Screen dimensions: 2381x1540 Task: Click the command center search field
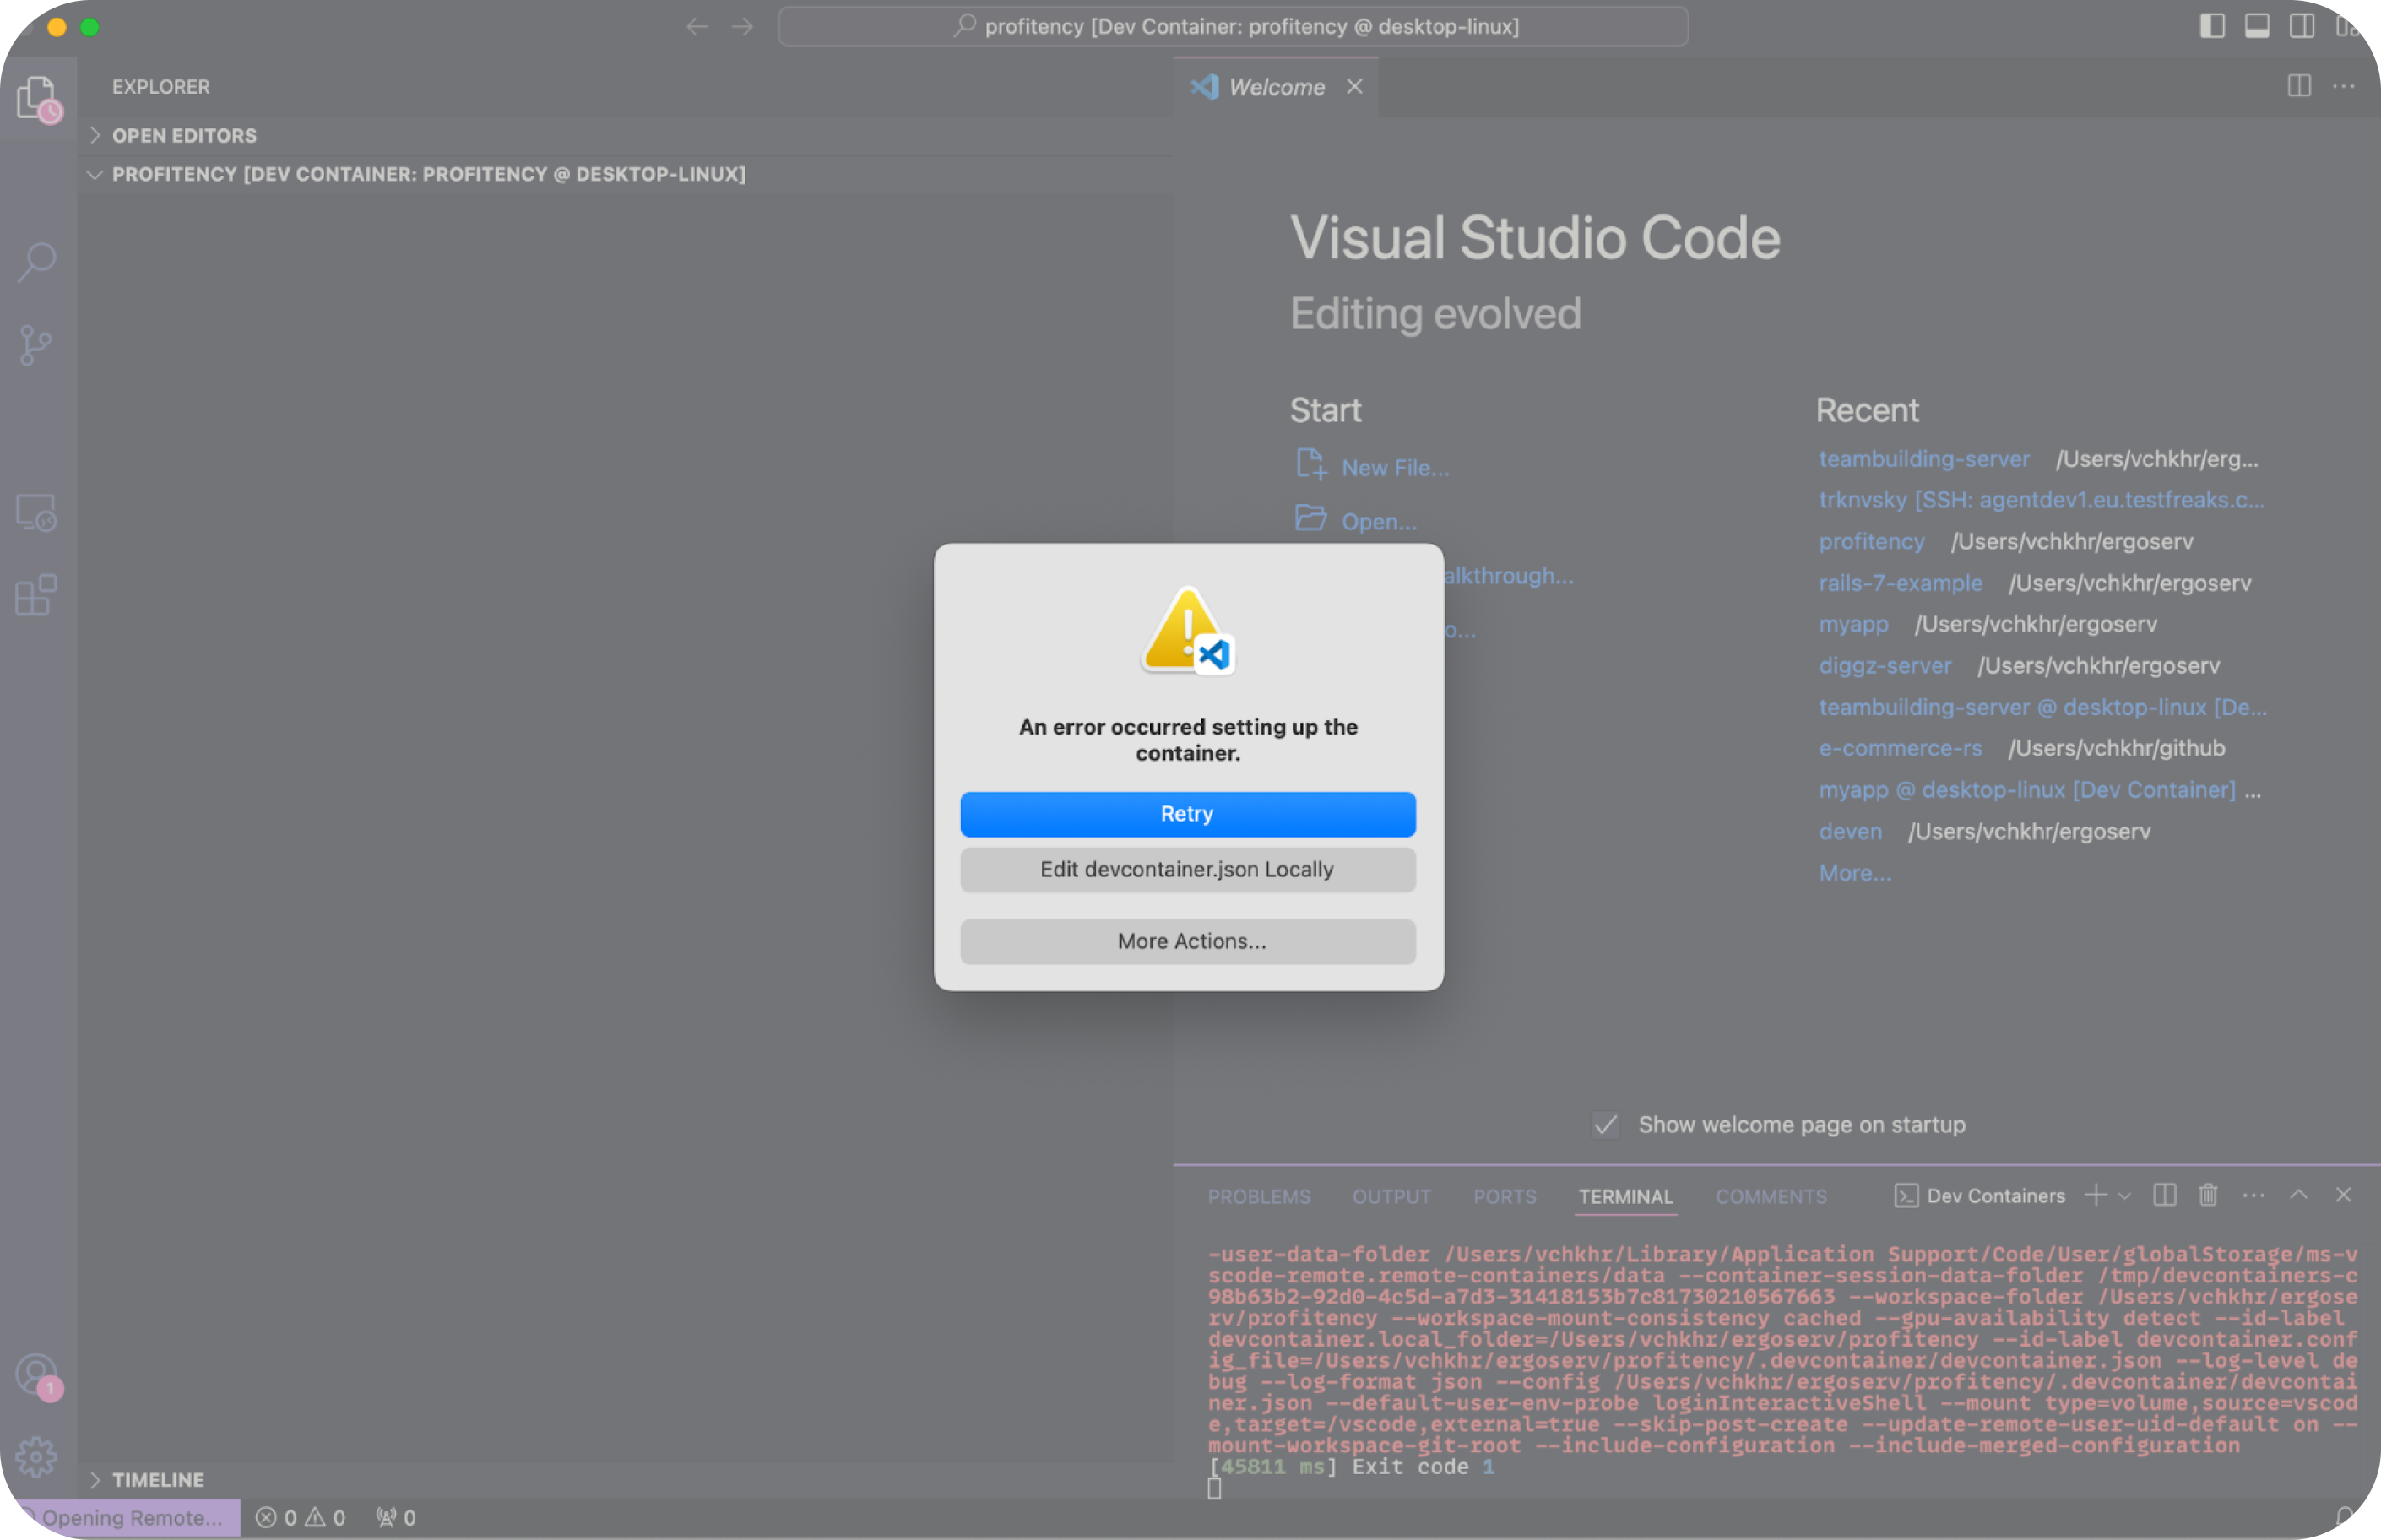[1232, 27]
